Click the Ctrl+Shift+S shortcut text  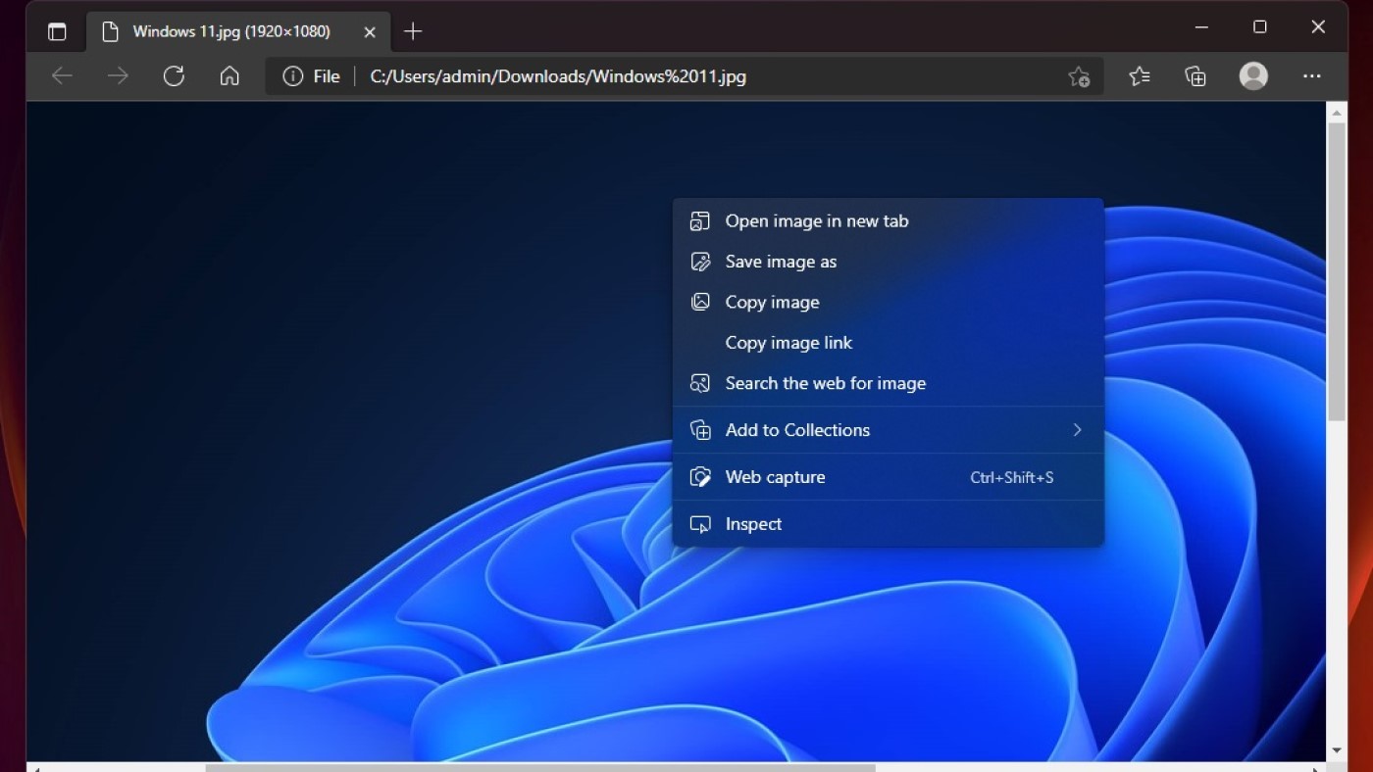pos(1012,478)
